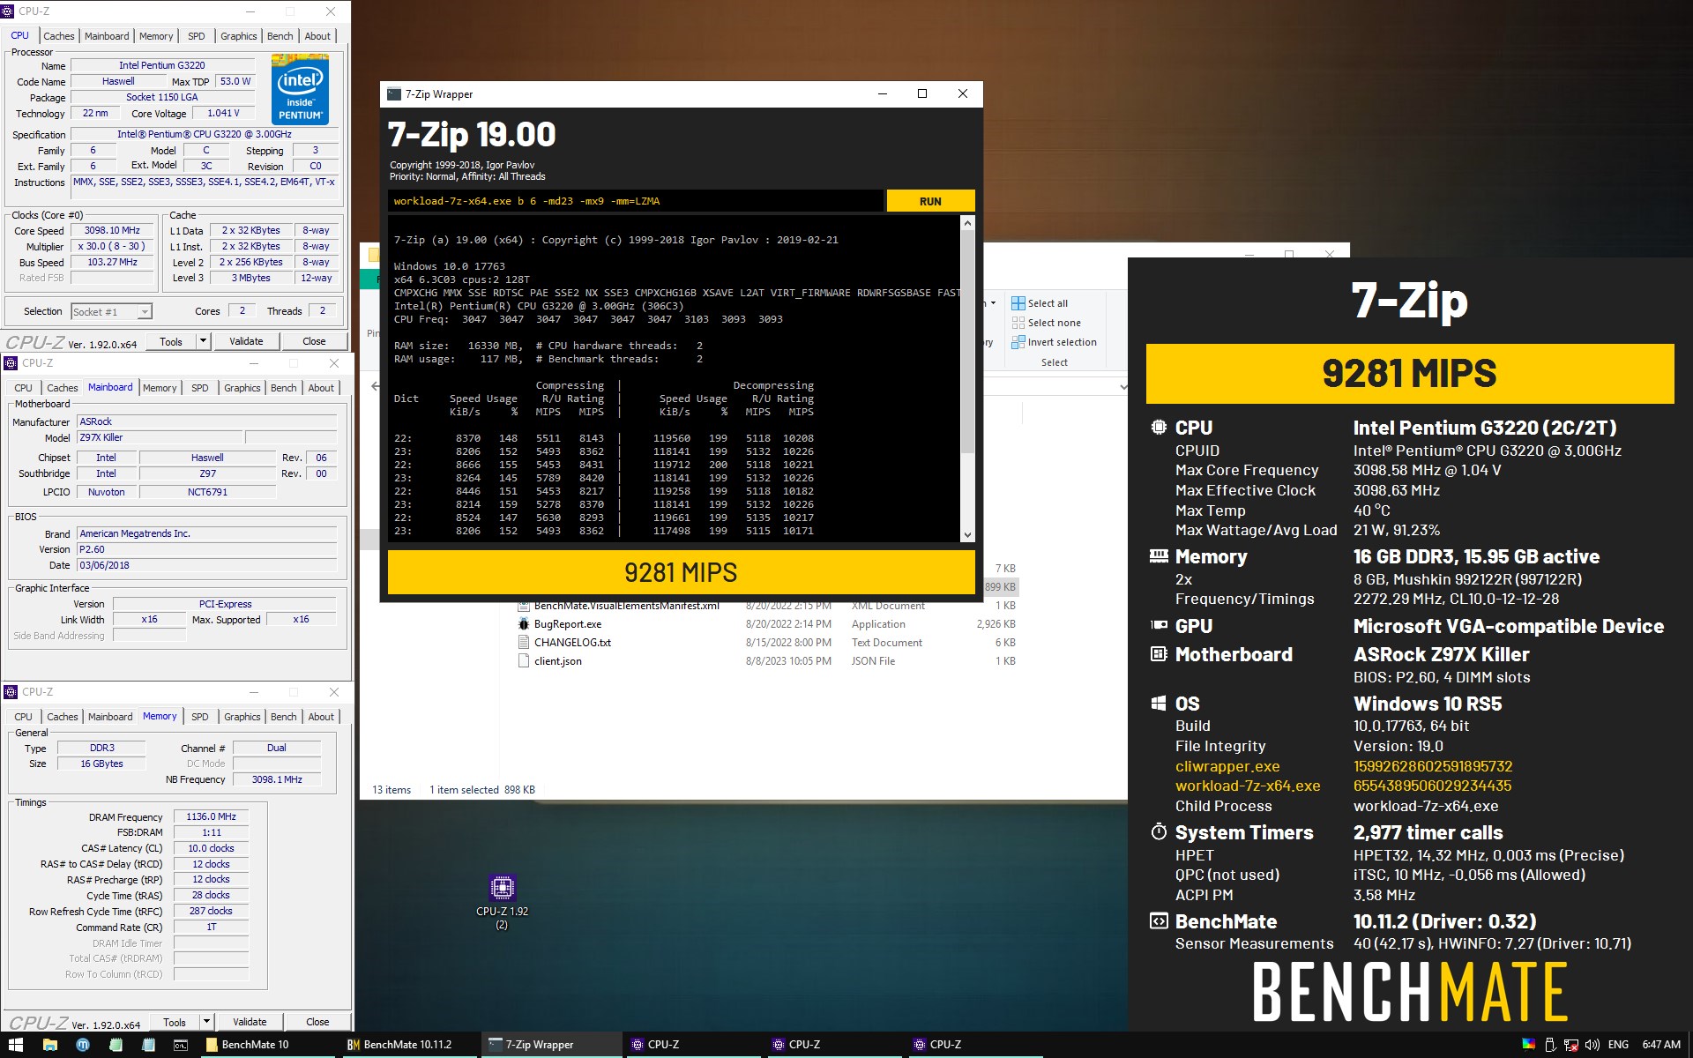Click the BIOS version P2.60 field
The height and width of the screenshot is (1058, 1693).
(x=207, y=549)
